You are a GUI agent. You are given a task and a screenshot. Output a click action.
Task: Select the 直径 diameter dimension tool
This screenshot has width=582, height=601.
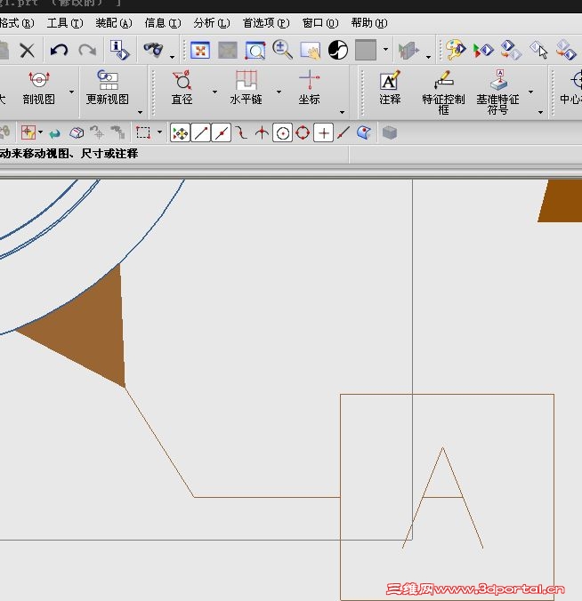[x=182, y=88]
